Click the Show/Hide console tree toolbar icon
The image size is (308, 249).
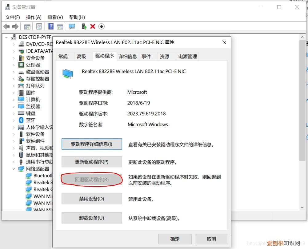tap(27, 26)
